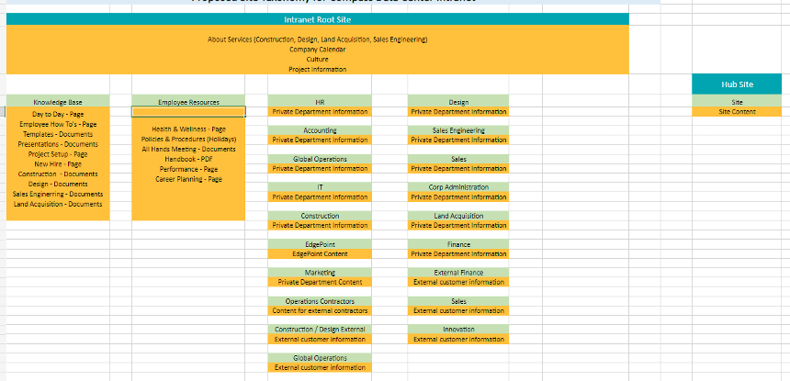The width and height of the screenshot is (790, 381).
Task: Select the IT site cell
Action: 320,187
